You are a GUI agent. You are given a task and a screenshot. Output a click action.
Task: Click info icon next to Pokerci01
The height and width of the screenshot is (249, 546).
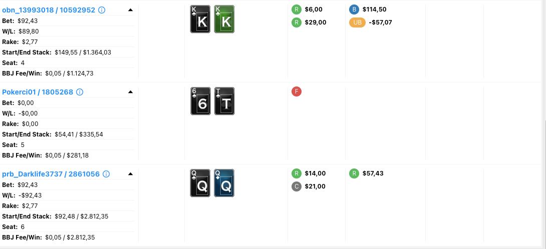pos(80,92)
